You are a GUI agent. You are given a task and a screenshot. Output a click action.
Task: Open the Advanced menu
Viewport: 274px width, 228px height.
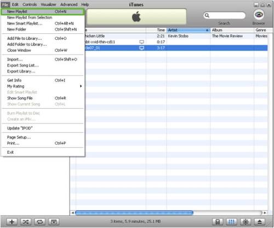pos(69,4)
